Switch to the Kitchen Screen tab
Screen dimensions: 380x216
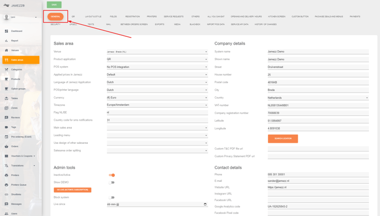[x=277, y=17]
